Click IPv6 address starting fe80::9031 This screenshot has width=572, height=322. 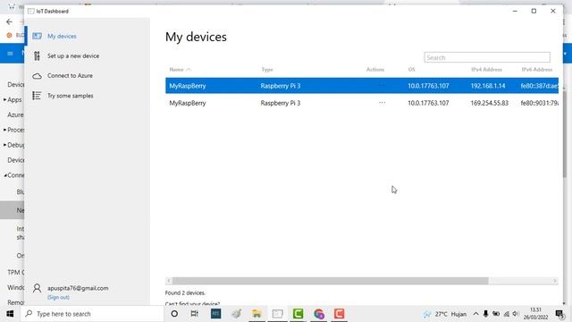coord(540,103)
